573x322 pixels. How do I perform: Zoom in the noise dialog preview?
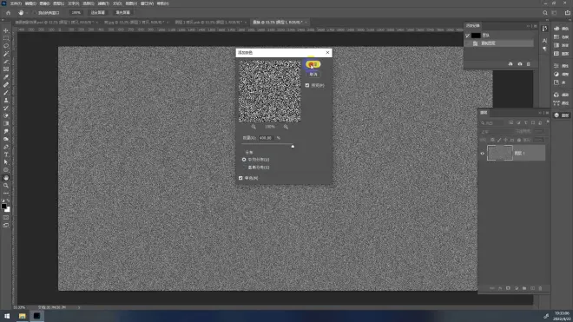tap(286, 127)
